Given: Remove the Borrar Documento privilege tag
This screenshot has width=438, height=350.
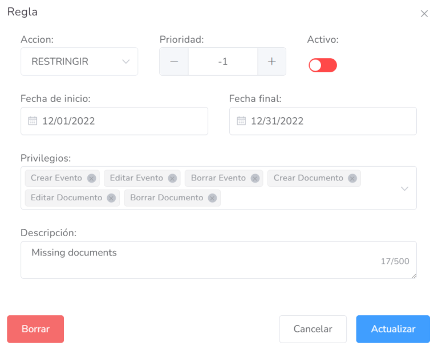Looking at the screenshot, I should [212, 198].
